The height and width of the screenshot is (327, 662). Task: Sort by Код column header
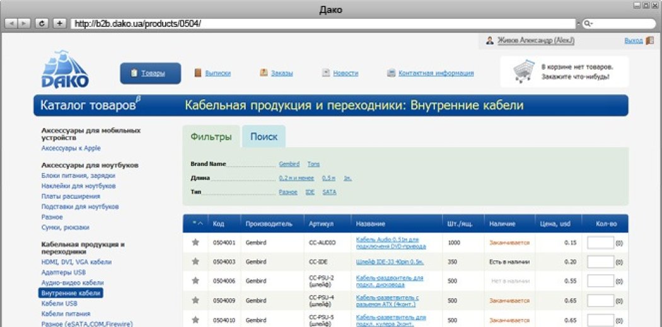click(218, 224)
